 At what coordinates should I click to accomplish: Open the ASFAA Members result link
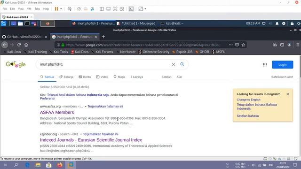click(57, 112)
